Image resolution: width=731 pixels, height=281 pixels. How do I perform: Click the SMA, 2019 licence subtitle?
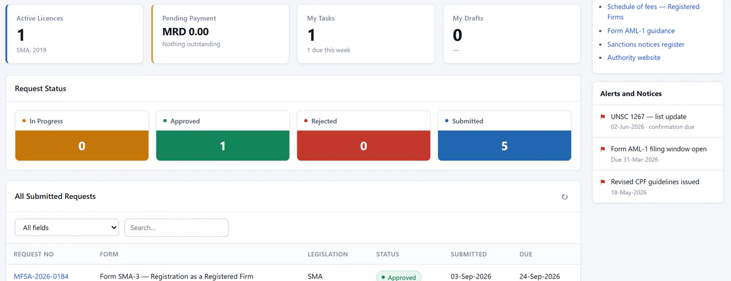(31, 50)
